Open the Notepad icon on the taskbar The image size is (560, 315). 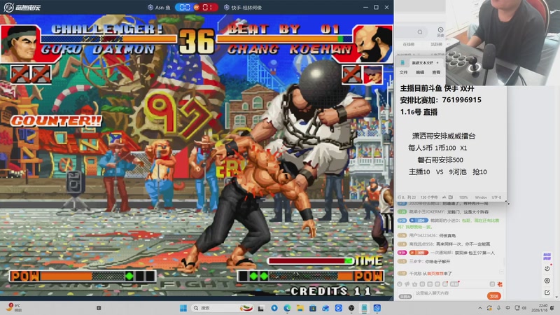[364, 308]
